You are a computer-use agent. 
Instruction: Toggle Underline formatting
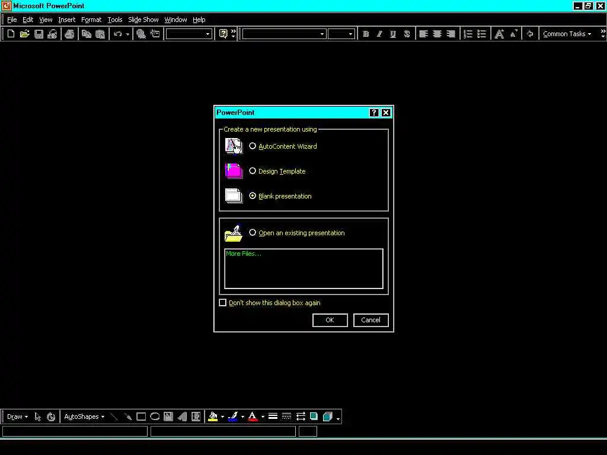[393, 34]
